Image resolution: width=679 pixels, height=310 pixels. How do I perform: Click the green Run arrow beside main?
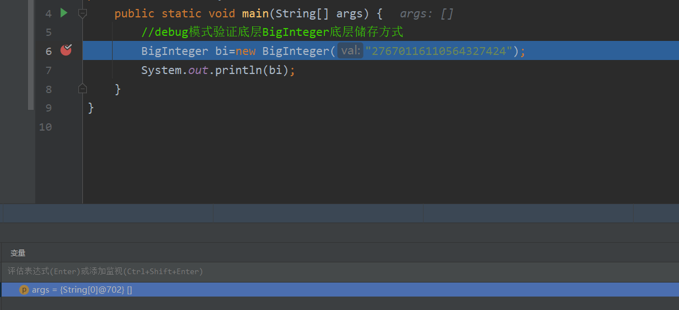(64, 12)
